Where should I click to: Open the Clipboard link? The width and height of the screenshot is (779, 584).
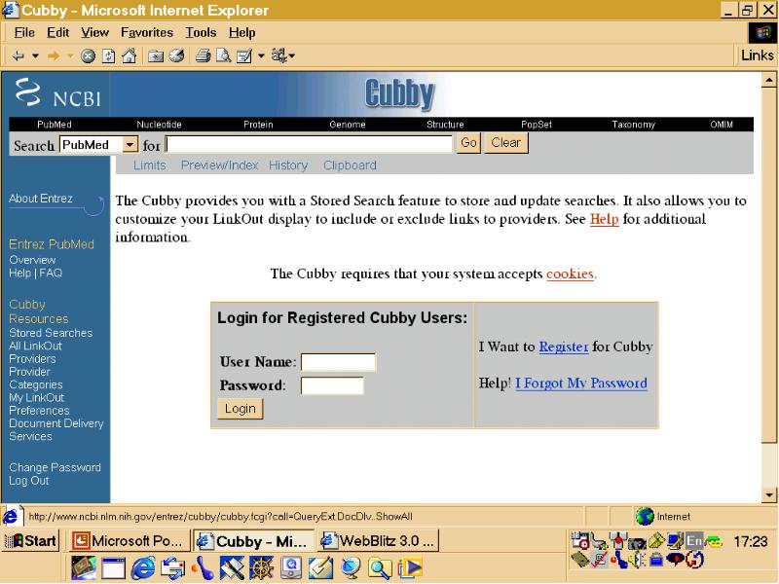pos(350,165)
